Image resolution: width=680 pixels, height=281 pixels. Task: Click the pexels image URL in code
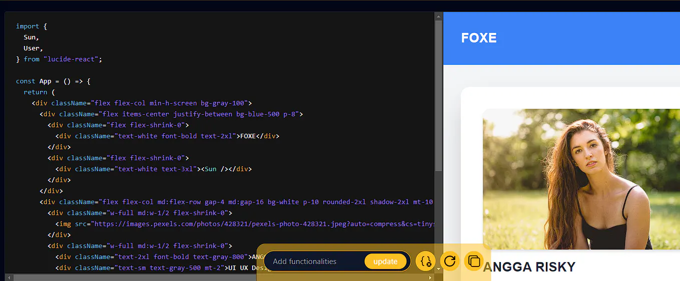coord(262,224)
